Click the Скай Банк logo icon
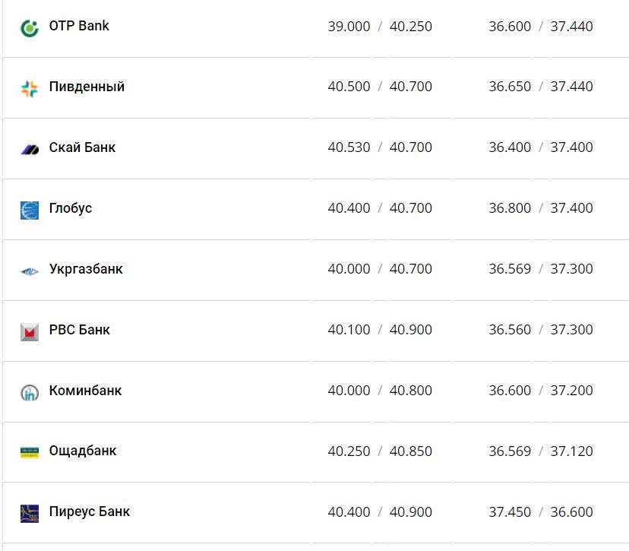Viewport: 629px width, 551px height. pyautogui.click(x=30, y=150)
